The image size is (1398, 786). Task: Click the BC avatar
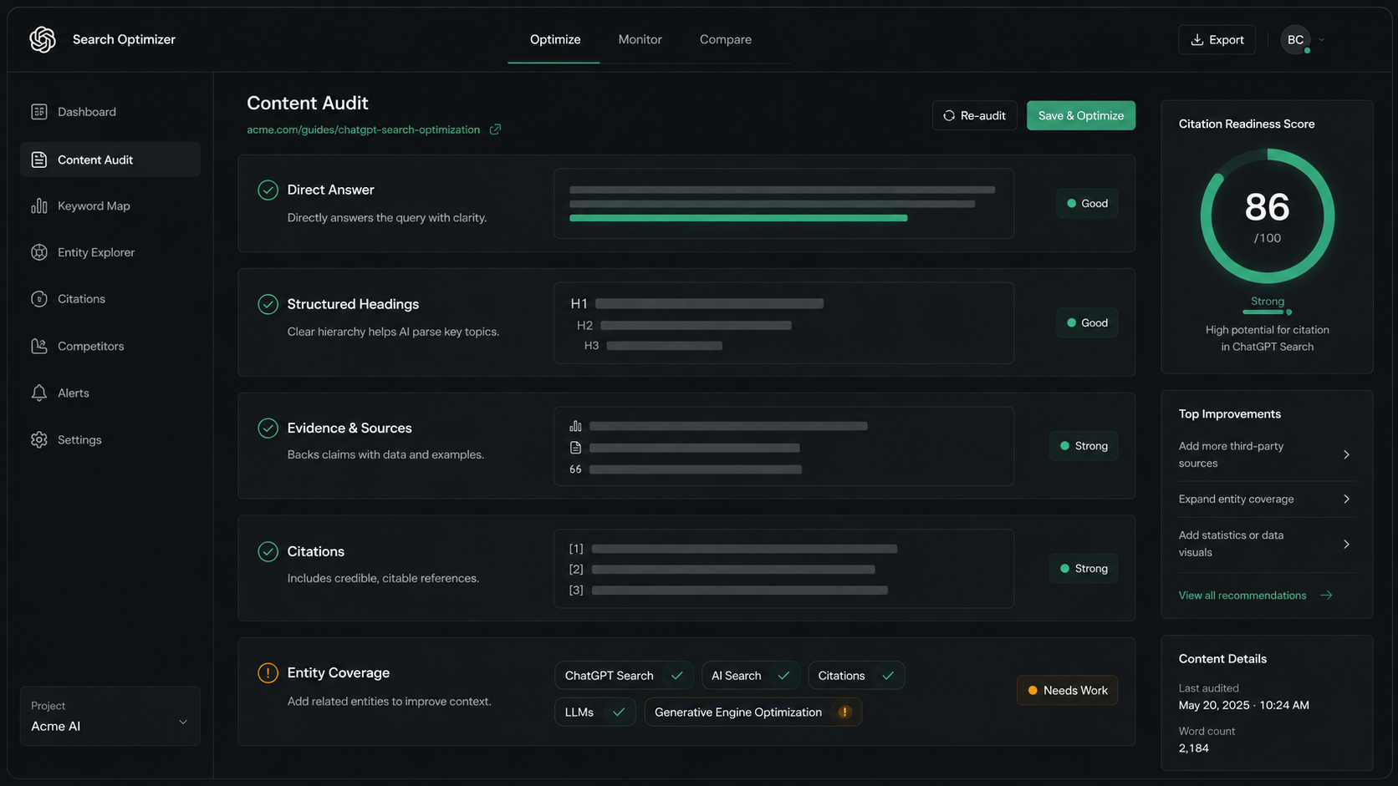click(x=1295, y=39)
